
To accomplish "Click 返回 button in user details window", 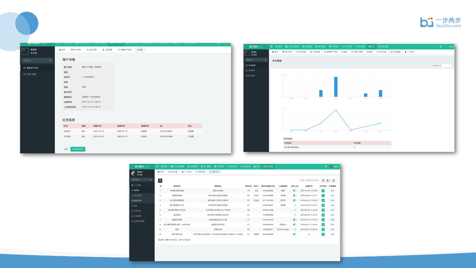I will click(x=66, y=149).
